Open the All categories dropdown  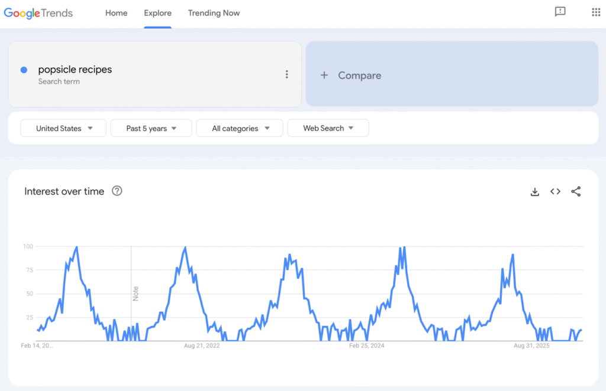pos(239,128)
